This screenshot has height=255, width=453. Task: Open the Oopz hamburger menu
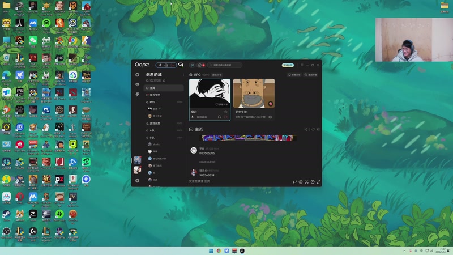point(302,65)
